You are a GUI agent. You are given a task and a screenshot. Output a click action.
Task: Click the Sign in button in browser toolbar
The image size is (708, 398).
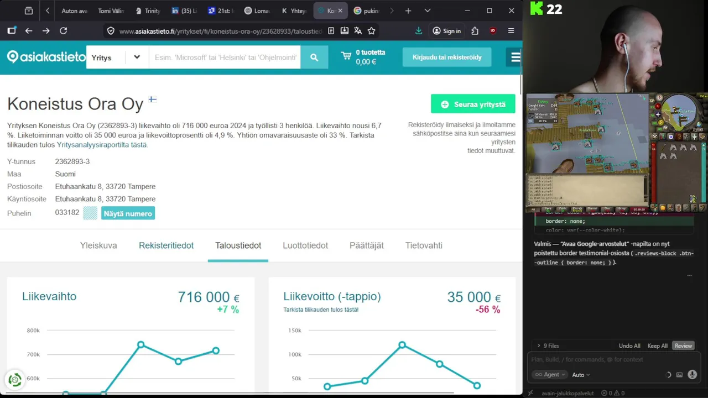446,31
